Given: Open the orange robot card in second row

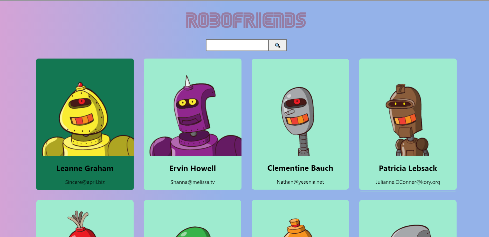Looking at the screenshot, I should [x=300, y=218].
